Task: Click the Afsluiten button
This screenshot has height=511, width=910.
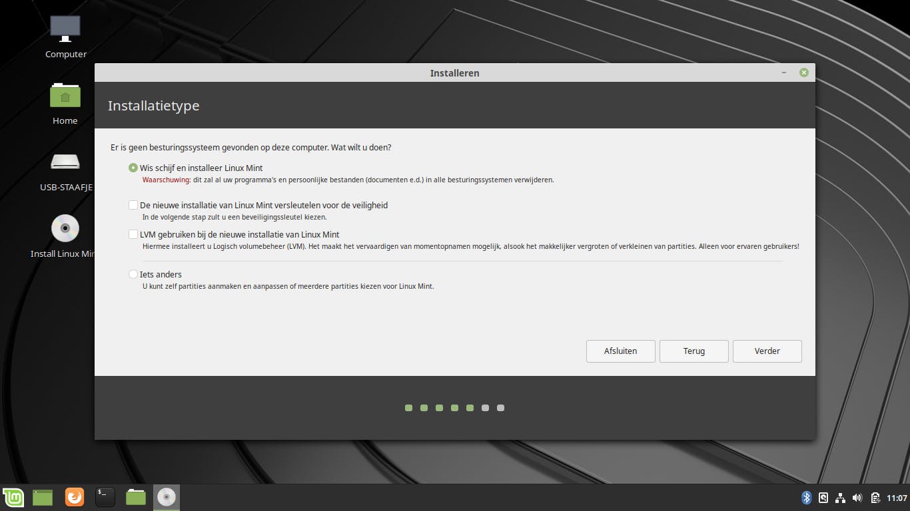Action: click(x=621, y=351)
